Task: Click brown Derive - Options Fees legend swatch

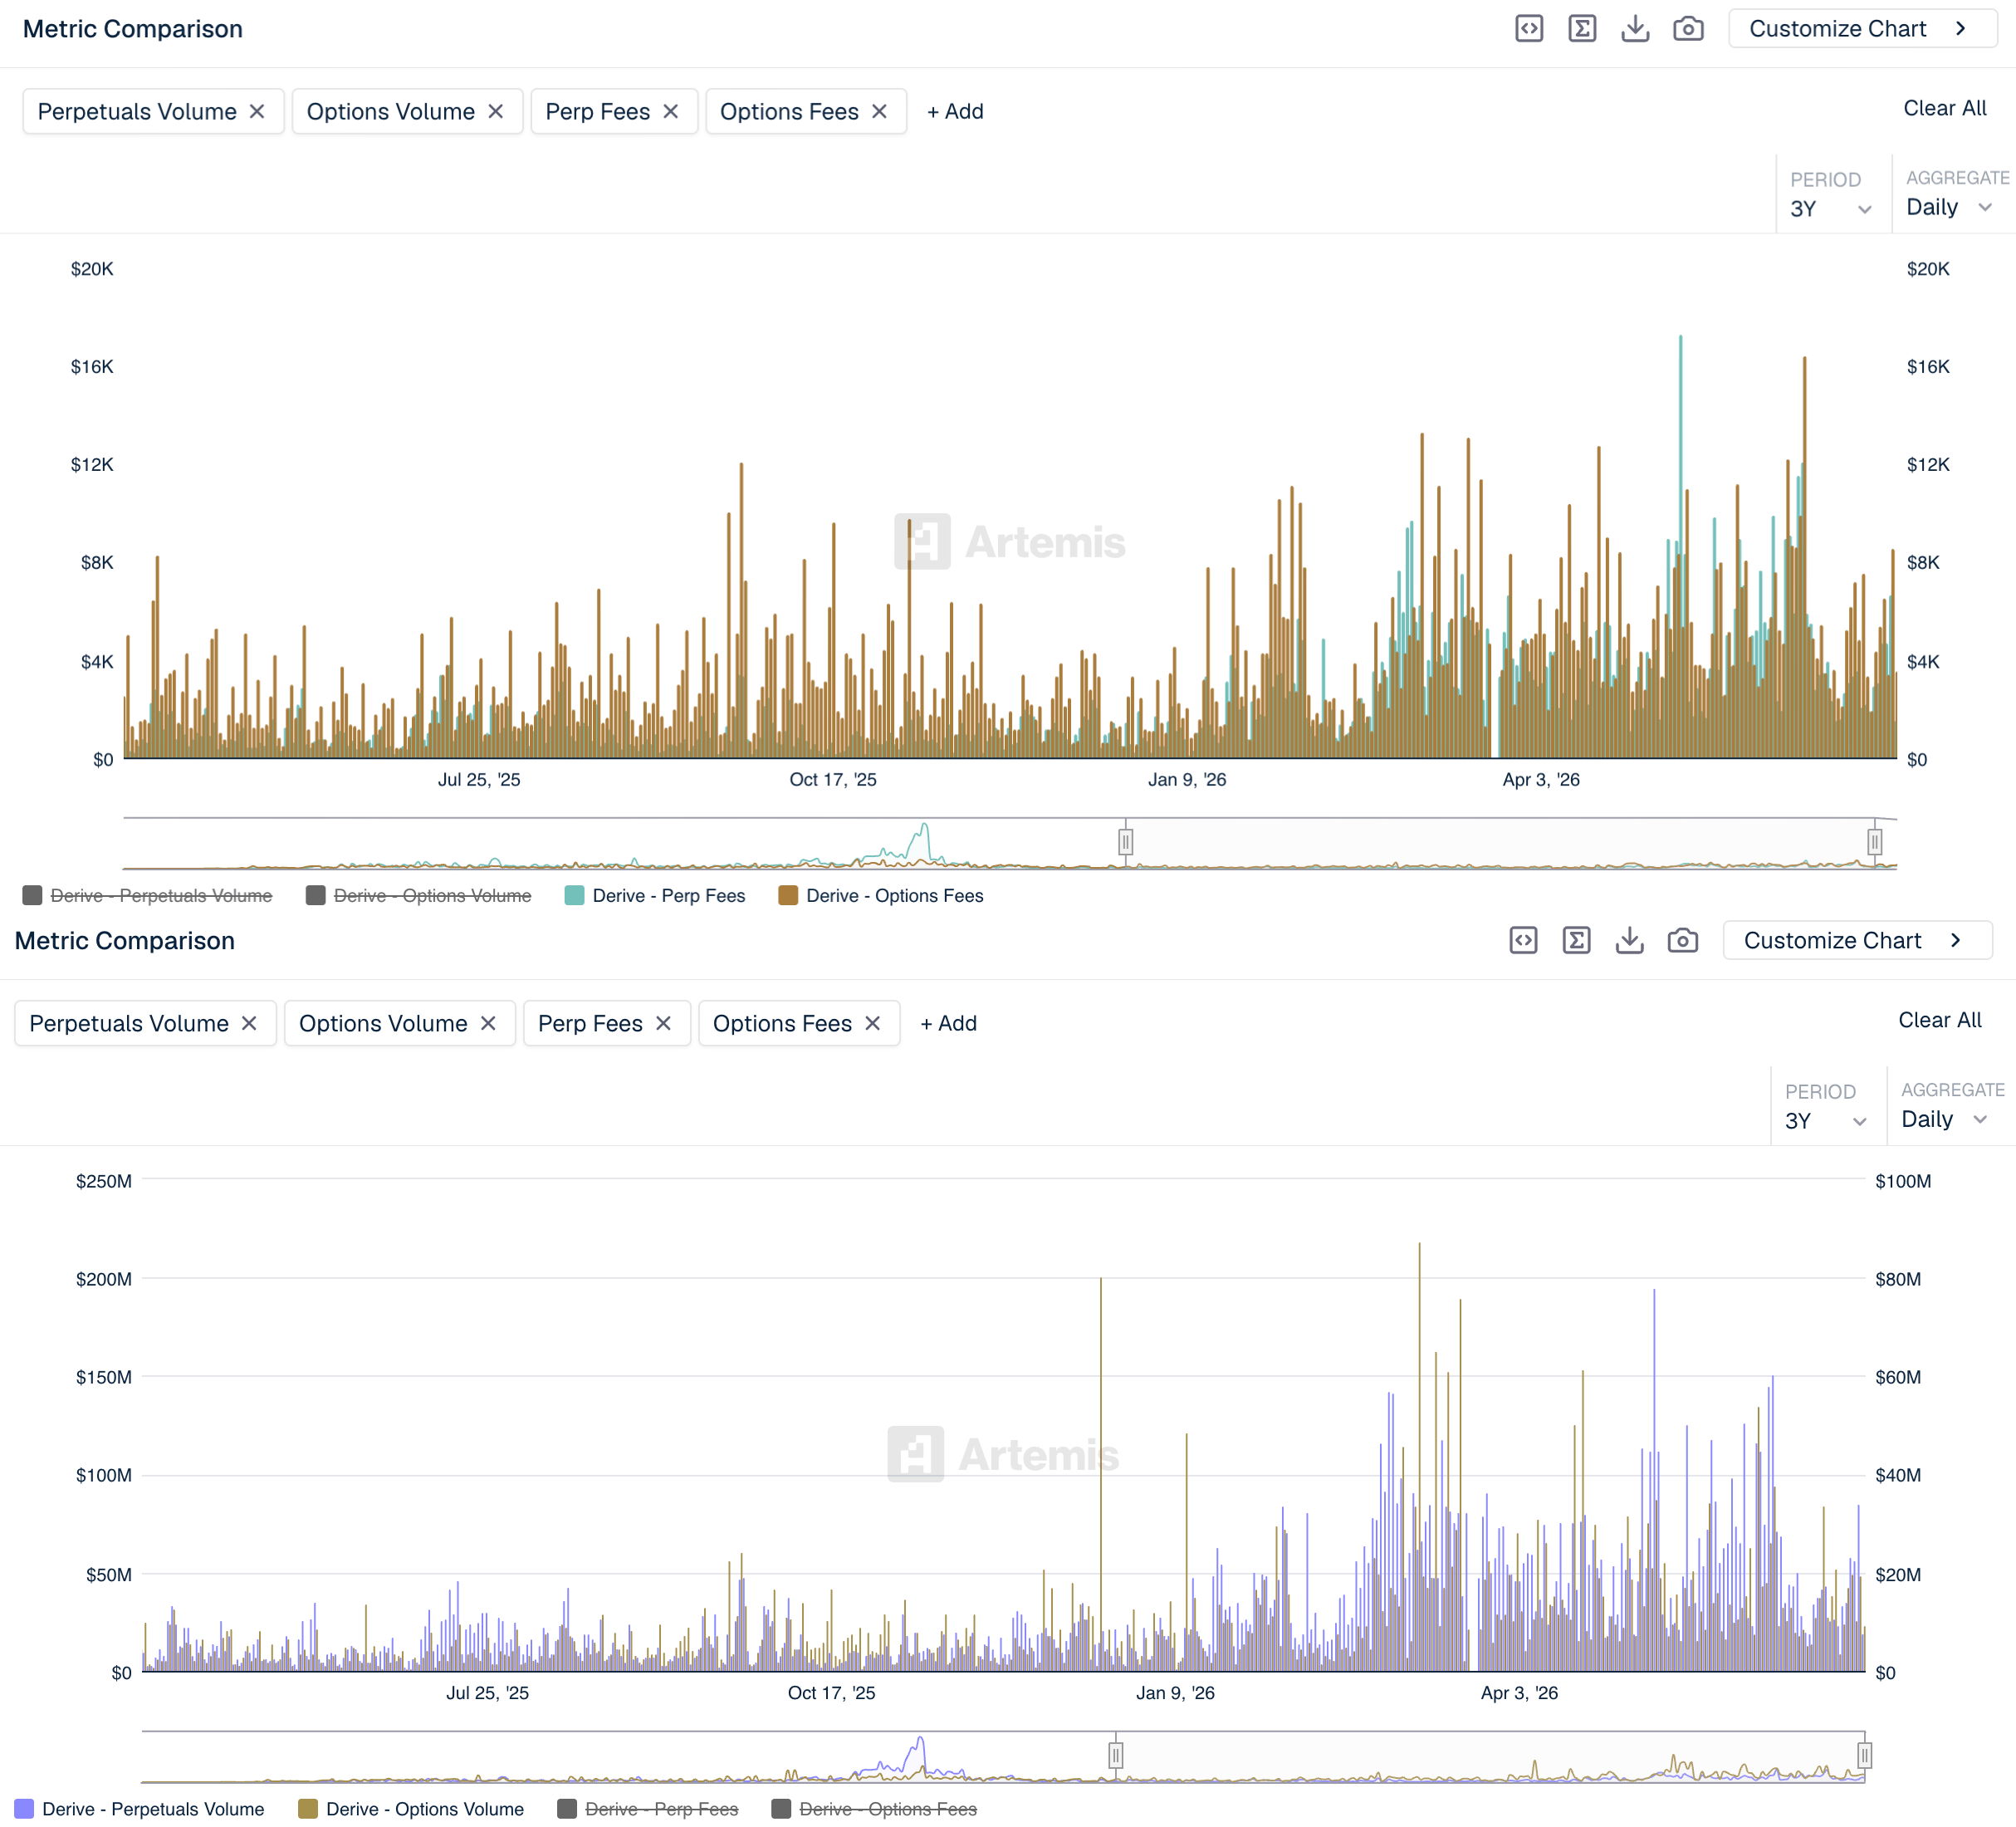Action: 788,895
